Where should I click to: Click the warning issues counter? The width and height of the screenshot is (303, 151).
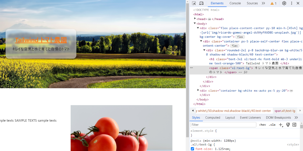(273, 3)
